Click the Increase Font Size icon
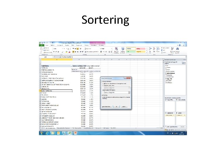 point(68,49)
